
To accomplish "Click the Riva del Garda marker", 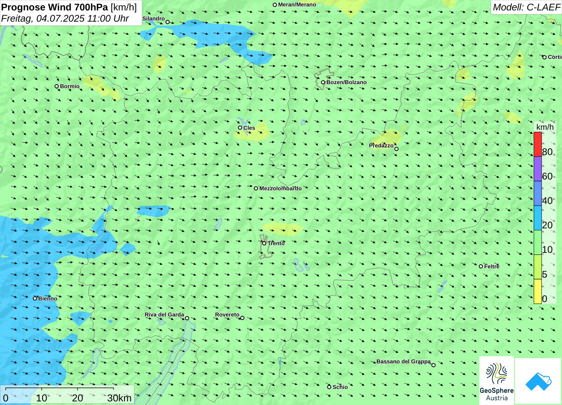I will [187, 318].
